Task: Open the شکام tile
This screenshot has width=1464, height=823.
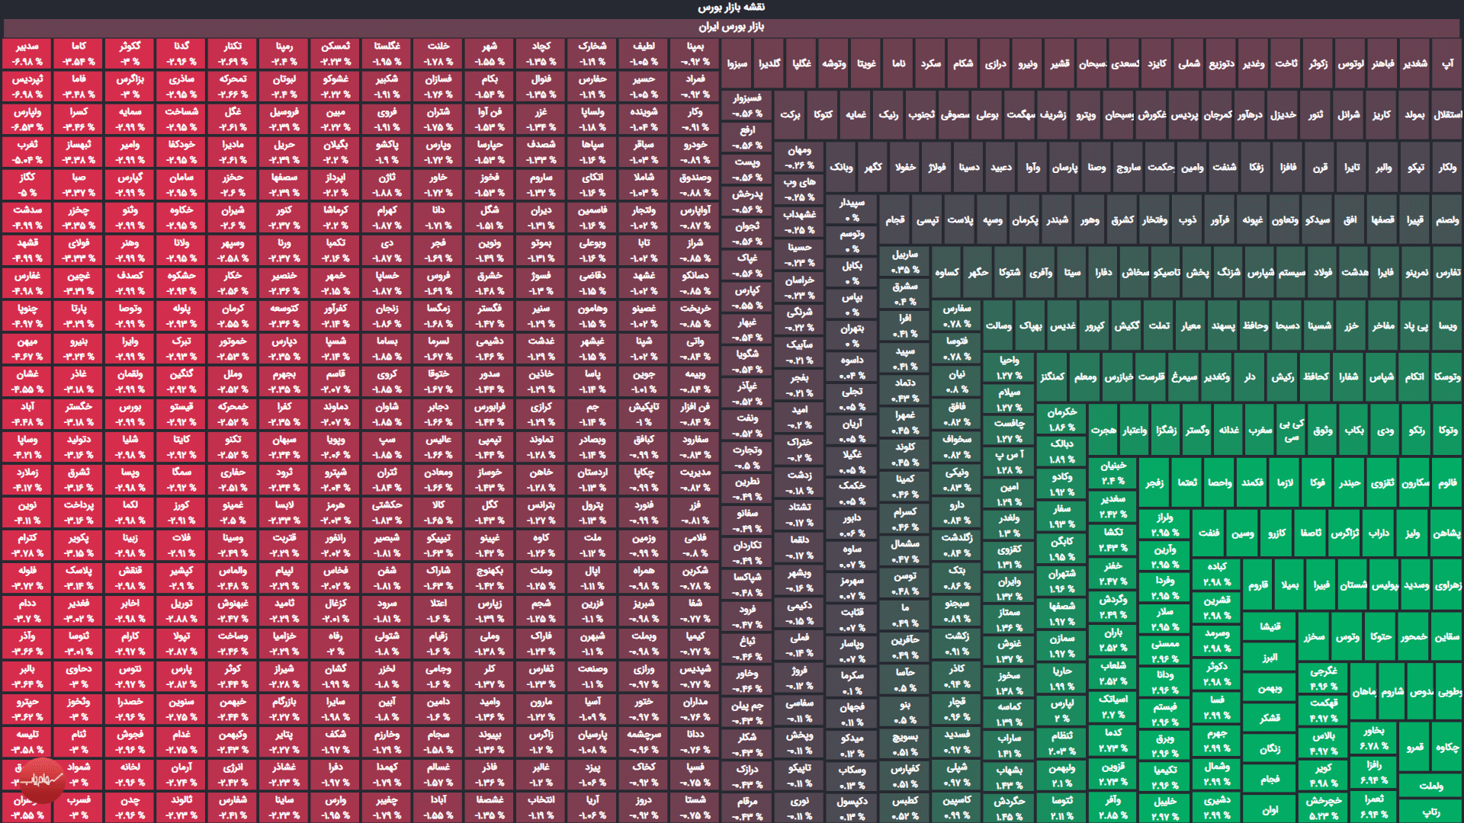Action: point(962,63)
